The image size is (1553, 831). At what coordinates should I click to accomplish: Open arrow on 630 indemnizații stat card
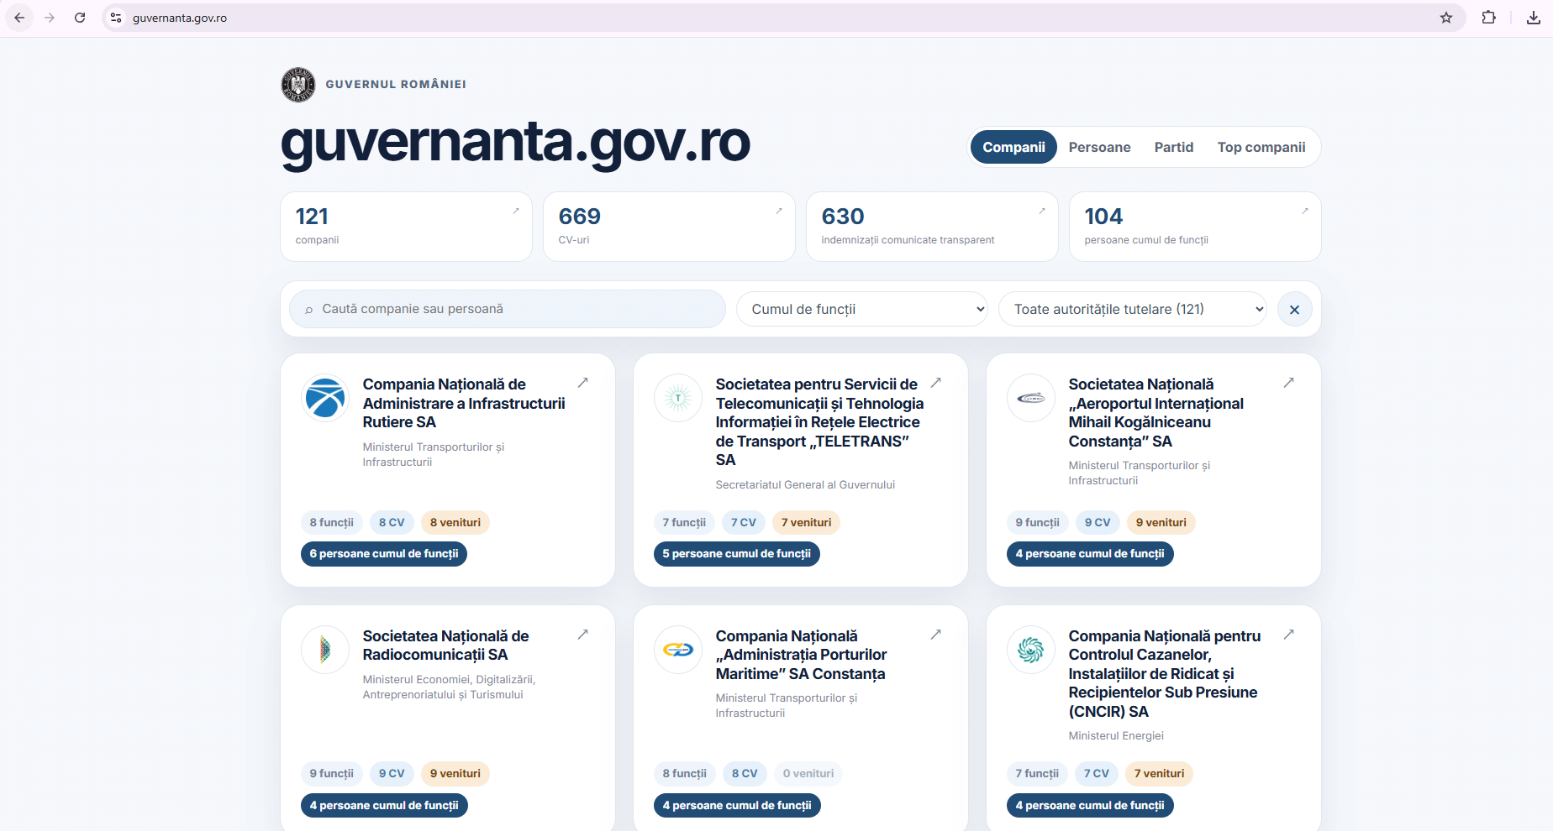[1042, 211]
